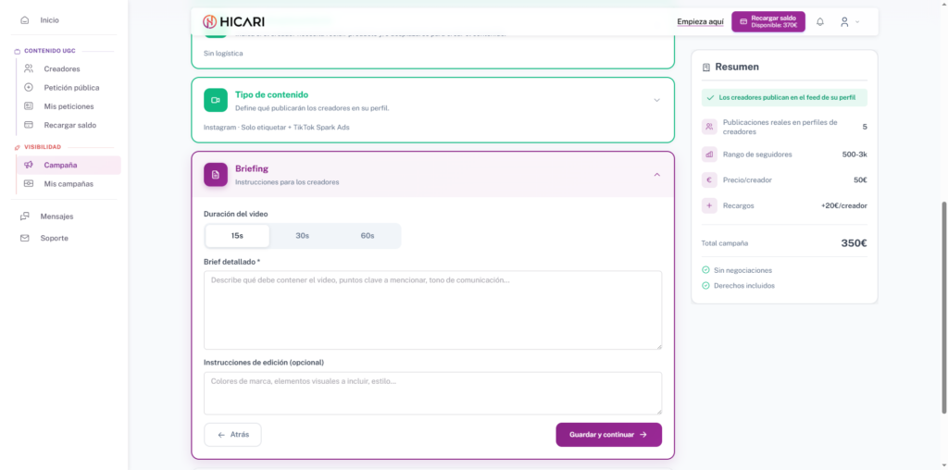Viewport: 948px width, 470px height.
Task: Click the Tipo de contenido camera icon
Action: pyautogui.click(x=216, y=100)
